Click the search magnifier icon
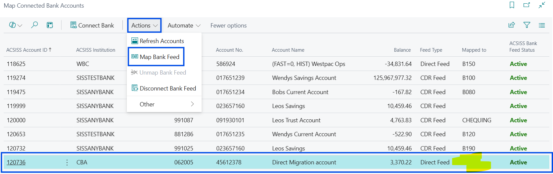 point(34,25)
